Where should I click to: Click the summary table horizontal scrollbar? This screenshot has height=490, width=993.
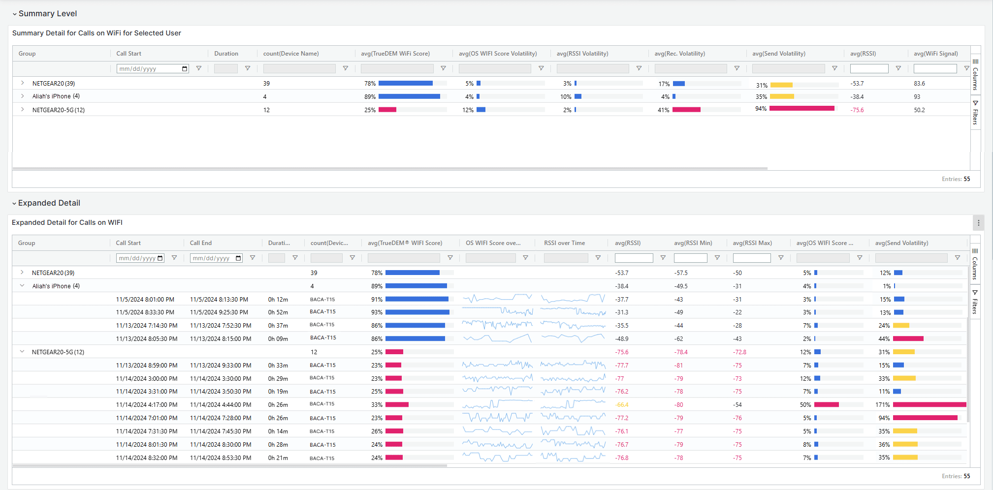pyautogui.click(x=389, y=168)
